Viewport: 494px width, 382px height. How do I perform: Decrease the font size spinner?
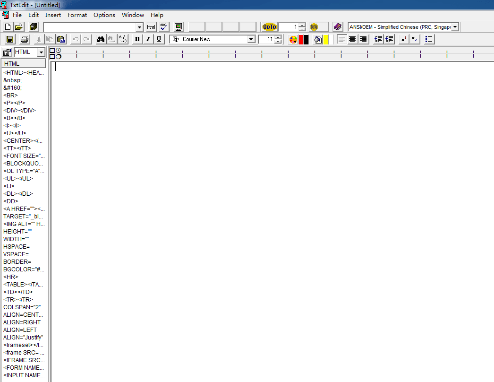278,41
